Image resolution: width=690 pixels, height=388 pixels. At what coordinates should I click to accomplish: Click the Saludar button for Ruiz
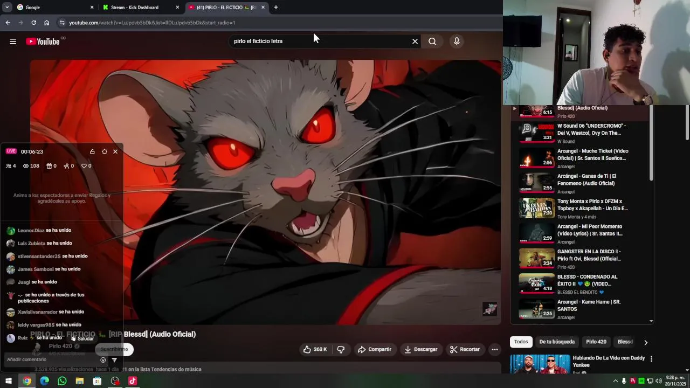tap(82, 338)
